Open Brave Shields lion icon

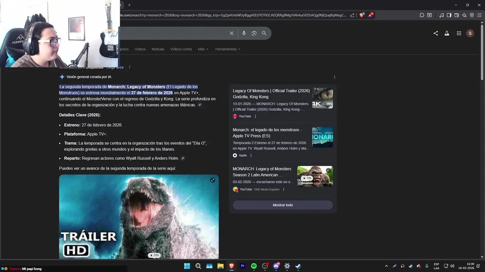click(x=362, y=15)
